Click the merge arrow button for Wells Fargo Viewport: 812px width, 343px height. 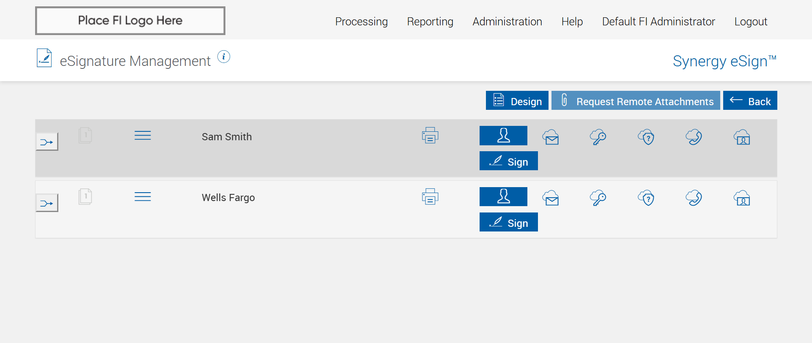pos(47,203)
